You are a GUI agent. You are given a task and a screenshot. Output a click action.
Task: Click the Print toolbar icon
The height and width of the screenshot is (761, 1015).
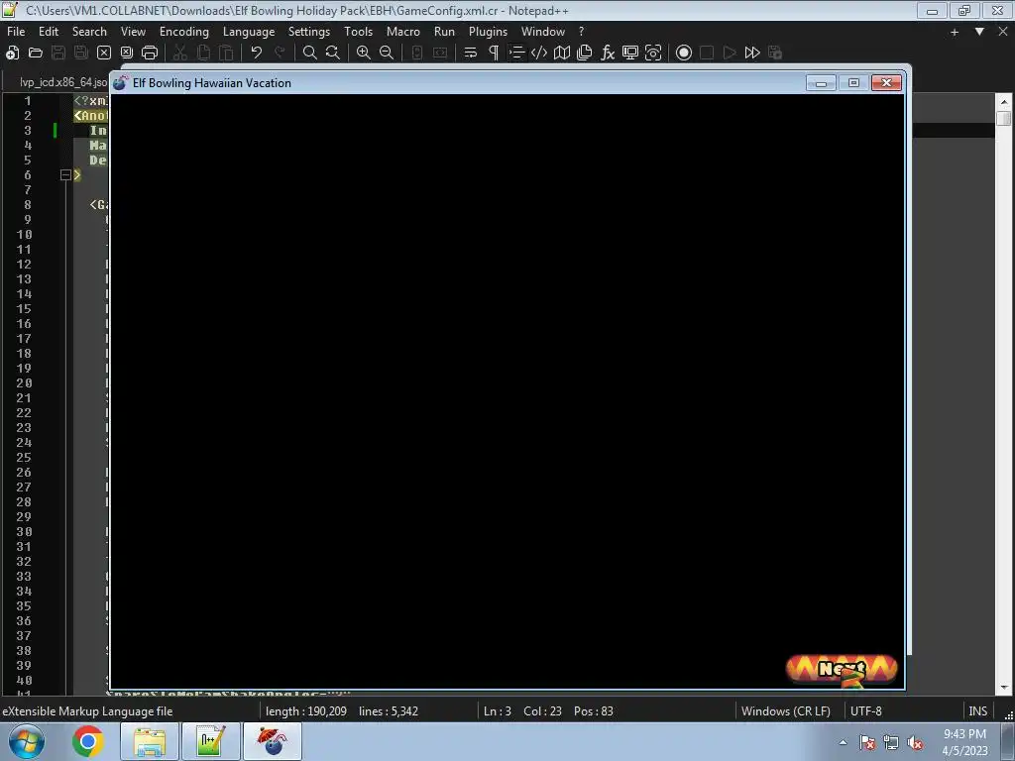click(150, 54)
